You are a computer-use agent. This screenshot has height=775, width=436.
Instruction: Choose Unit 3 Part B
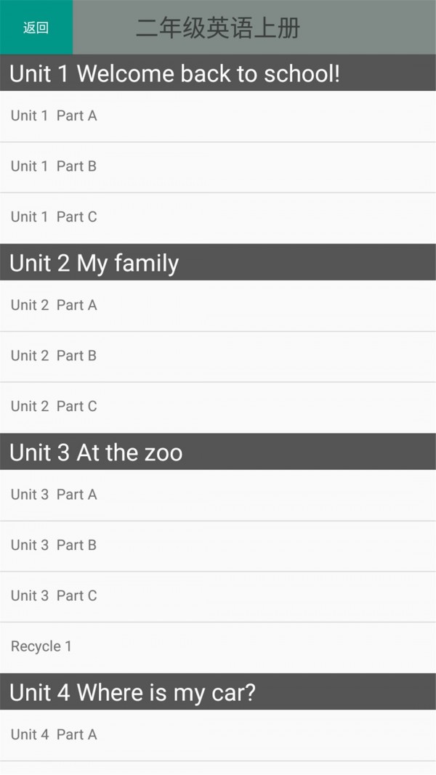[54, 545]
